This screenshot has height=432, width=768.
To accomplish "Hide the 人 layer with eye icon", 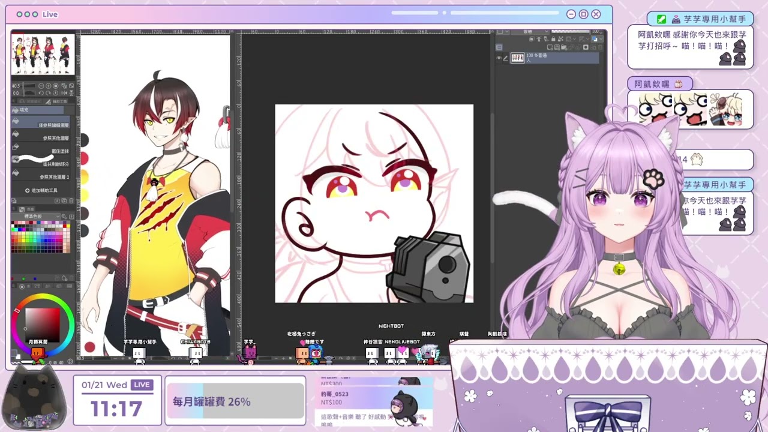I will click(x=499, y=58).
